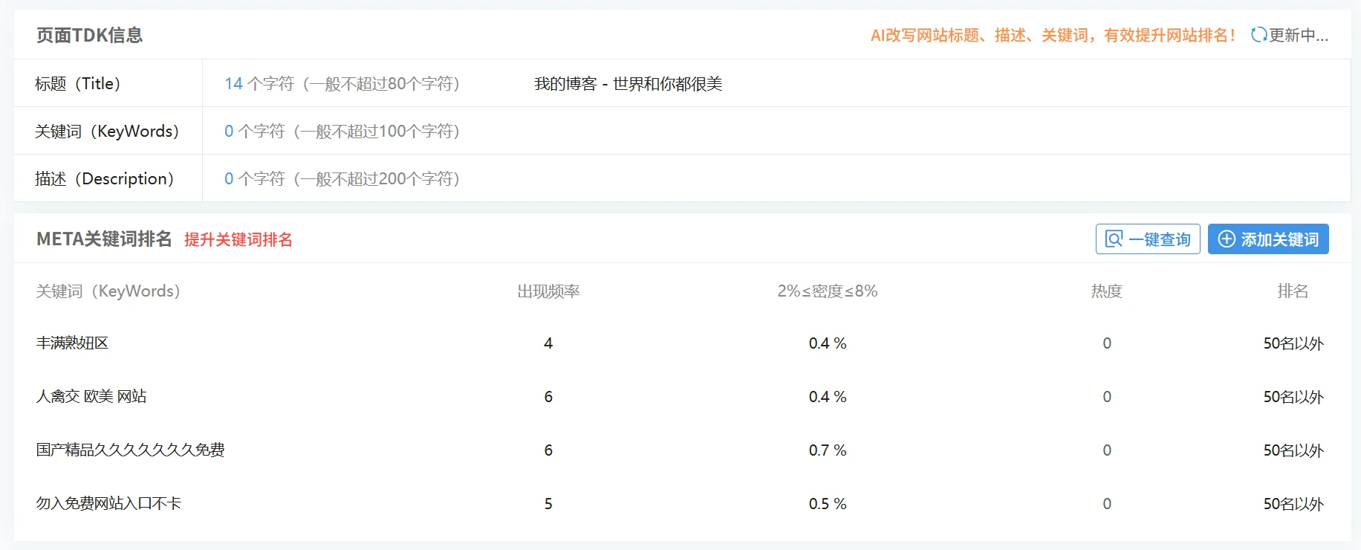The height and width of the screenshot is (550, 1361).
Task: Click the magnifier icon in 一键查询 button
Action: [1114, 239]
